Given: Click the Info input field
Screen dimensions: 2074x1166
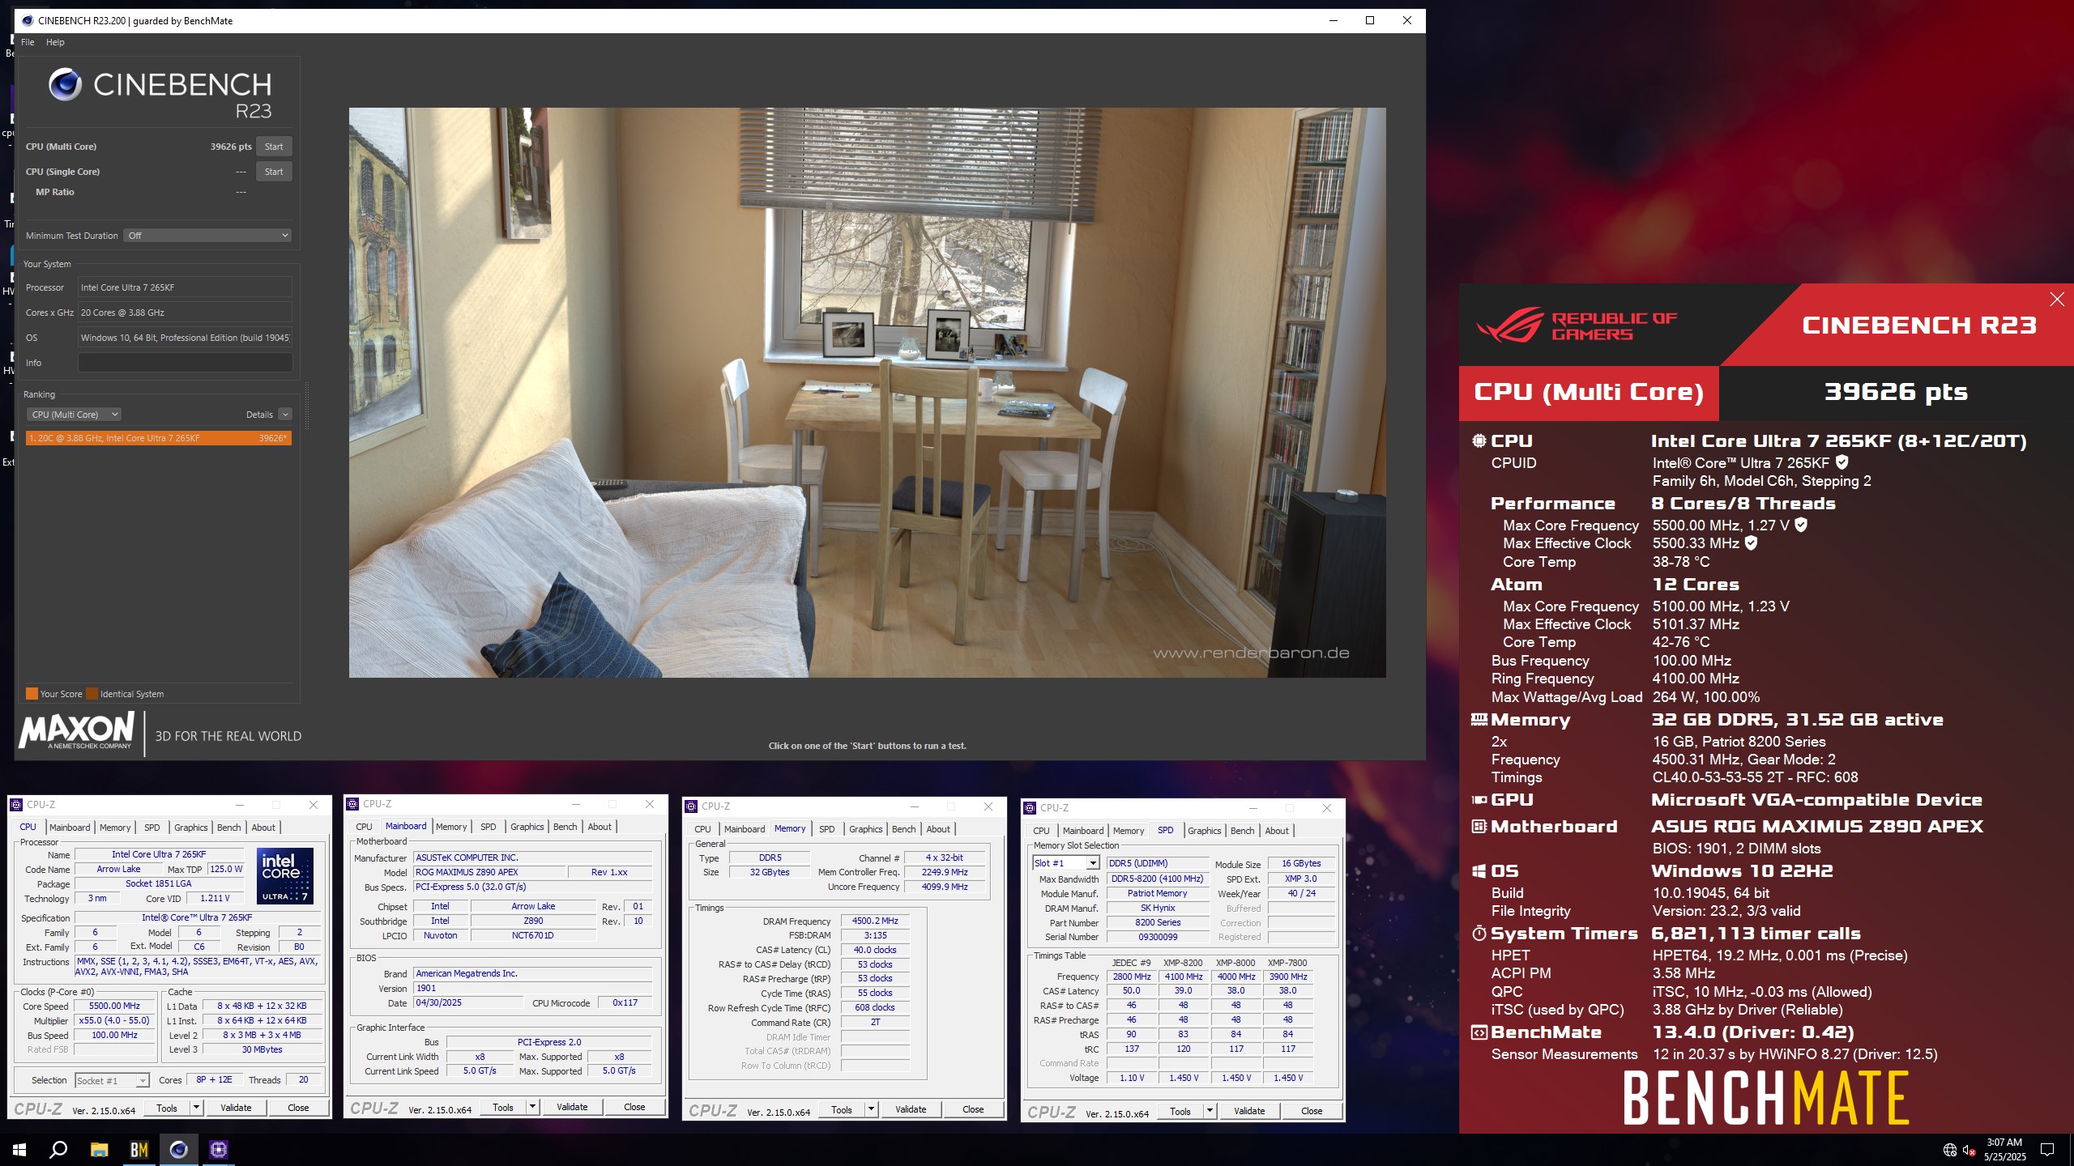Looking at the screenshot, I should tap(185, 363).
